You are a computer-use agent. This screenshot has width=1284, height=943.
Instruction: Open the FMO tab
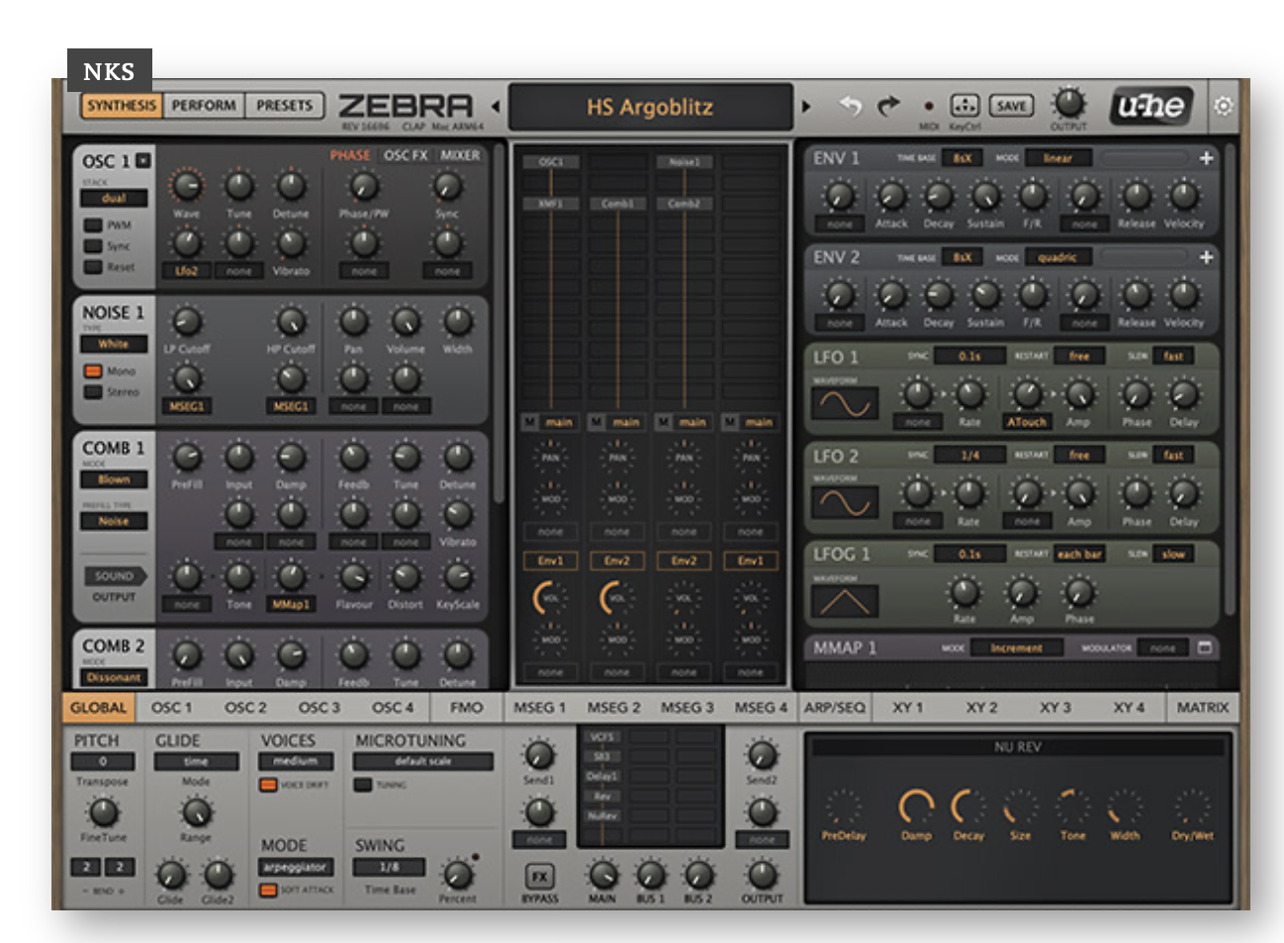coord(467,708)
